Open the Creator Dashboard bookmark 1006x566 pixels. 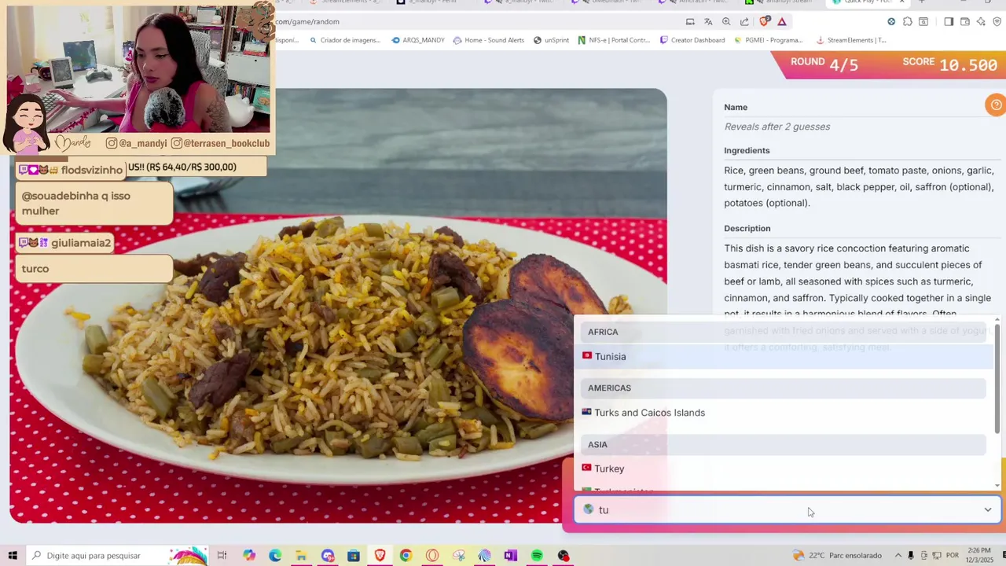[692, 40]
